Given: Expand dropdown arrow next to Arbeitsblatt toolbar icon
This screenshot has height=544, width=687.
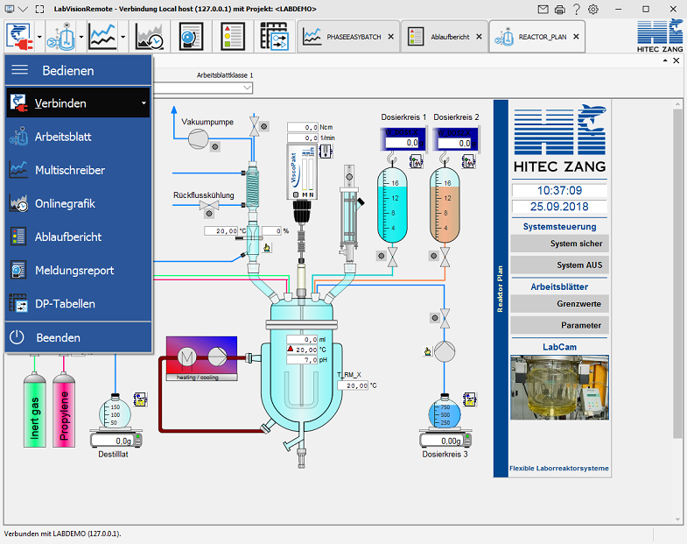Looking at the screenshot, I should point(81,37).
